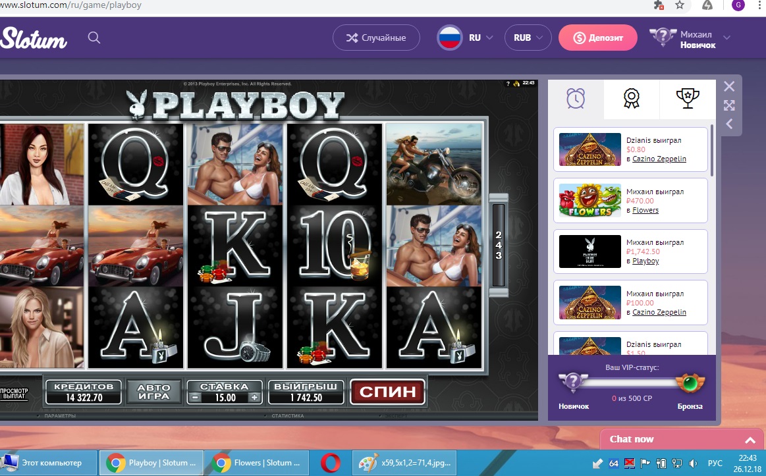Viewport: 766px width, 476px height.
Task: Click the winners list scrollbar
Action: [x=712, y=150]
